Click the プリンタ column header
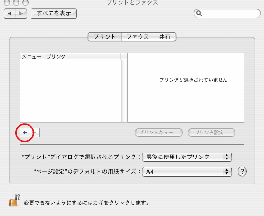This screenshot has height=216, width=264. click(x=82, y=57)
